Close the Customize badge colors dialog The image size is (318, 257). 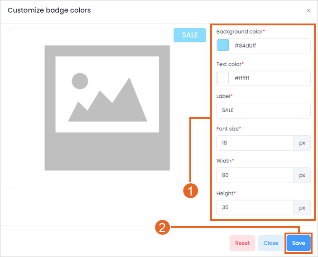tap(308, 10)
